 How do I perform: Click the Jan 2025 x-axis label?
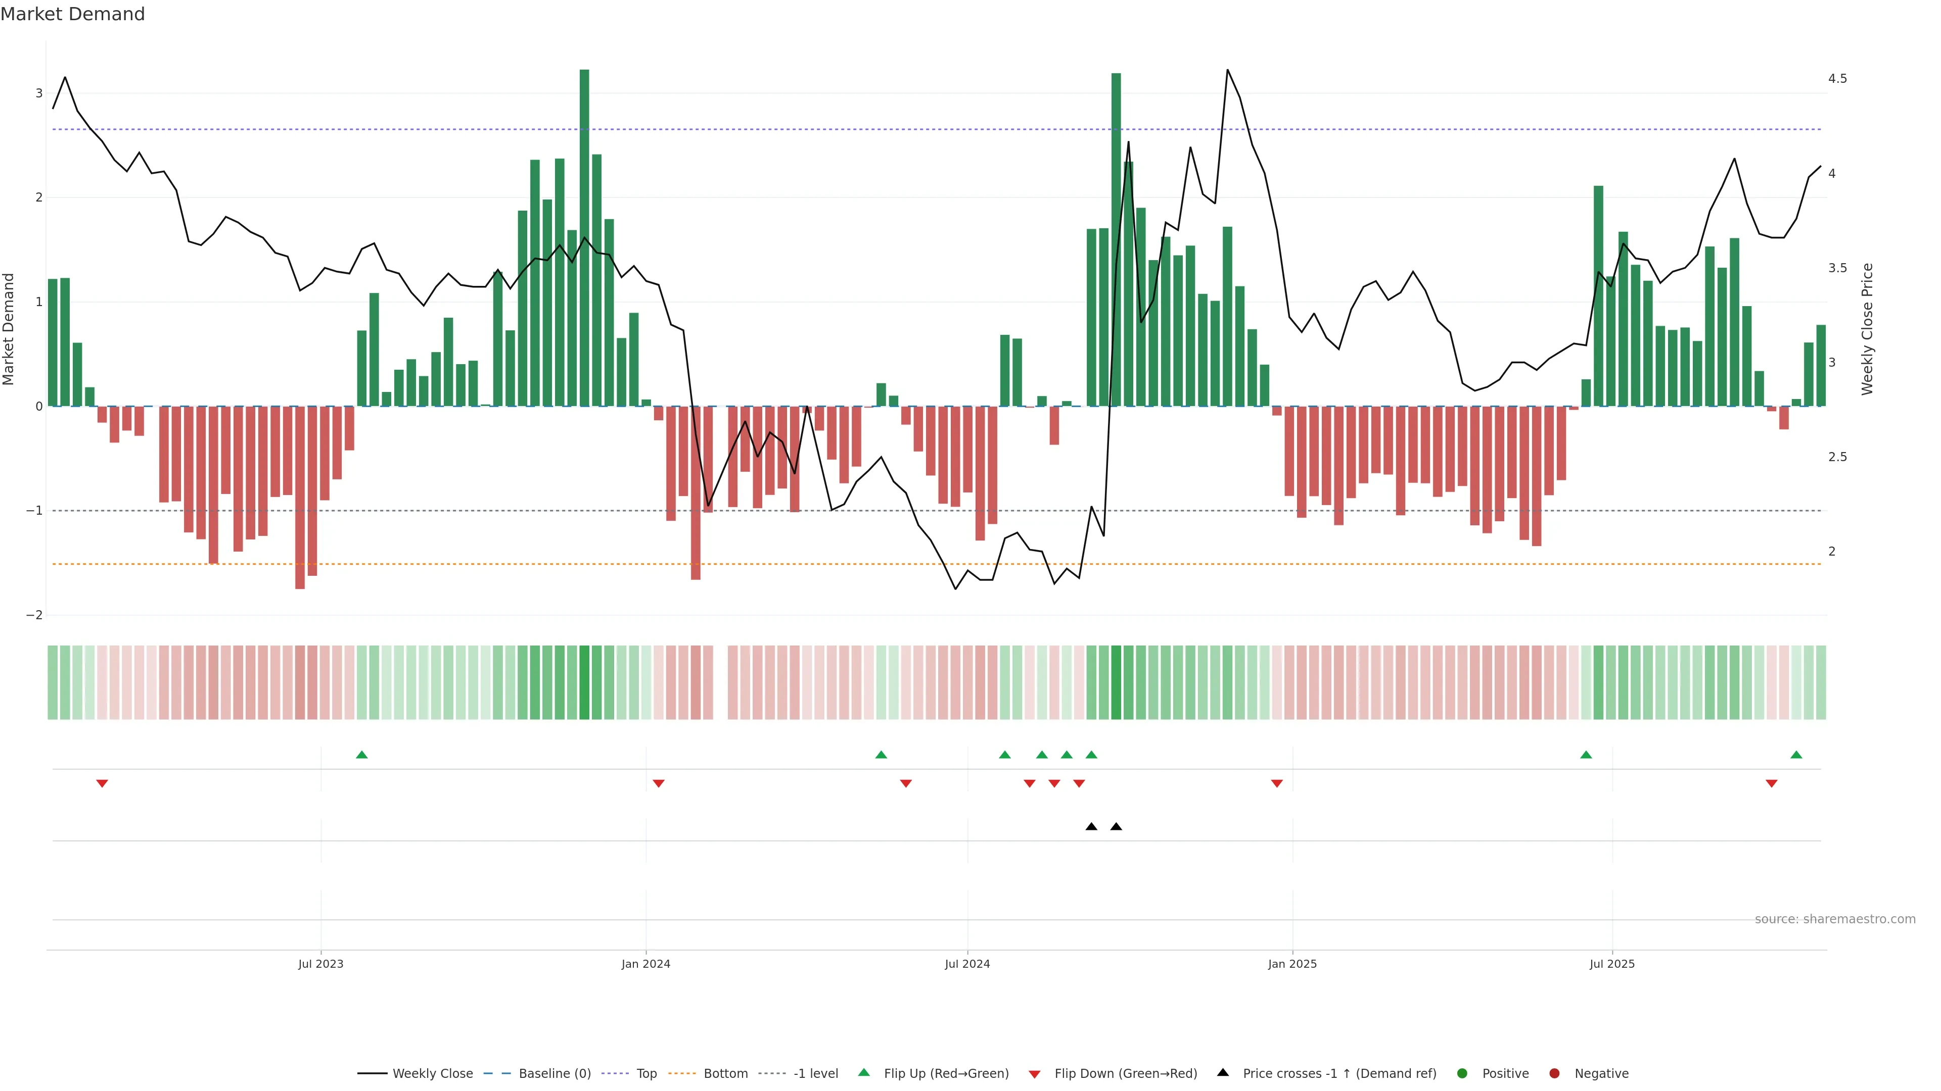point(1292,964)
